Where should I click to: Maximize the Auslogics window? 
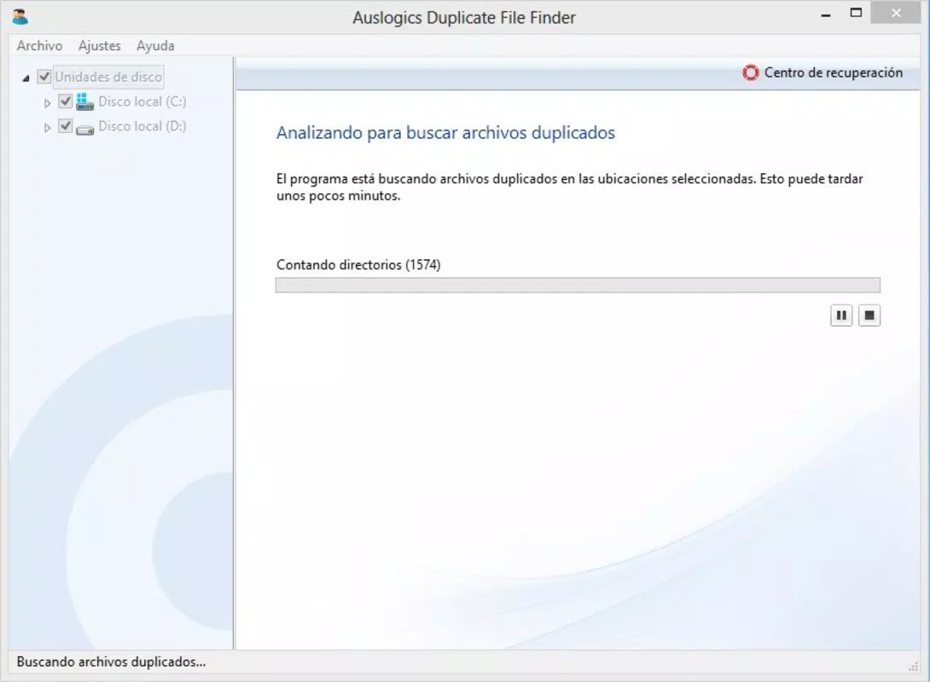(x=856, y=13)
